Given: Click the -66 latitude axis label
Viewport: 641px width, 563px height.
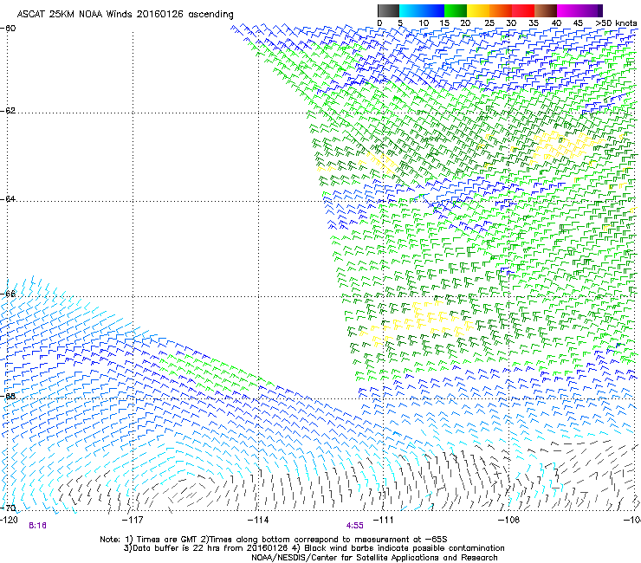Looking at the screenshot, I should point(8,294).
